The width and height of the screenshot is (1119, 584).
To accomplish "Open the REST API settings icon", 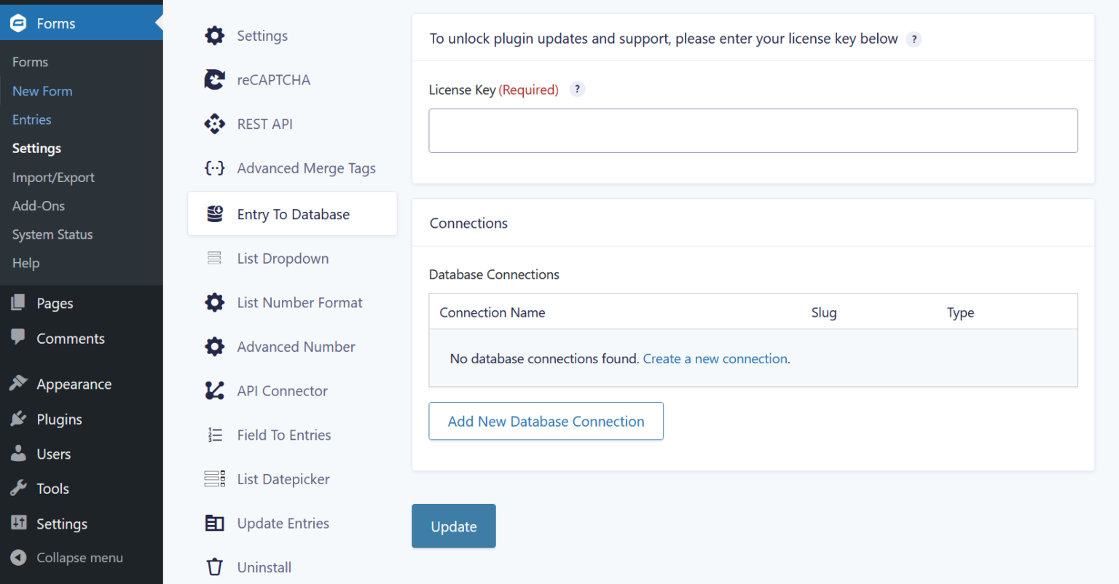I will pos(214,124).
